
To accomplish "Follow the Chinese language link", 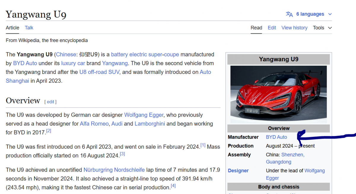I will (x=66, y=54).
